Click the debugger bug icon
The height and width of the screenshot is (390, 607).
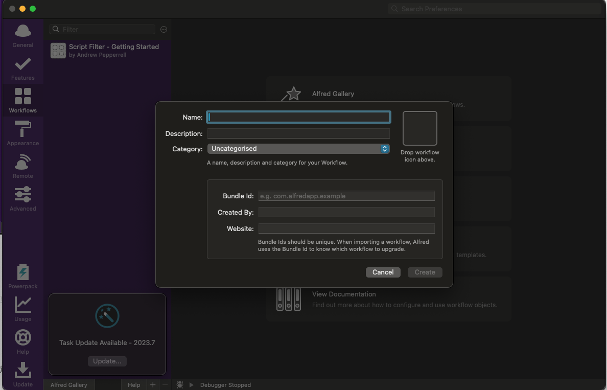[x=180, y=384]
